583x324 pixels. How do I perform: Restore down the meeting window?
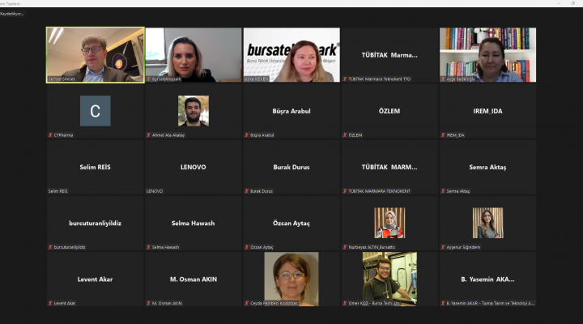coord(573,3)
